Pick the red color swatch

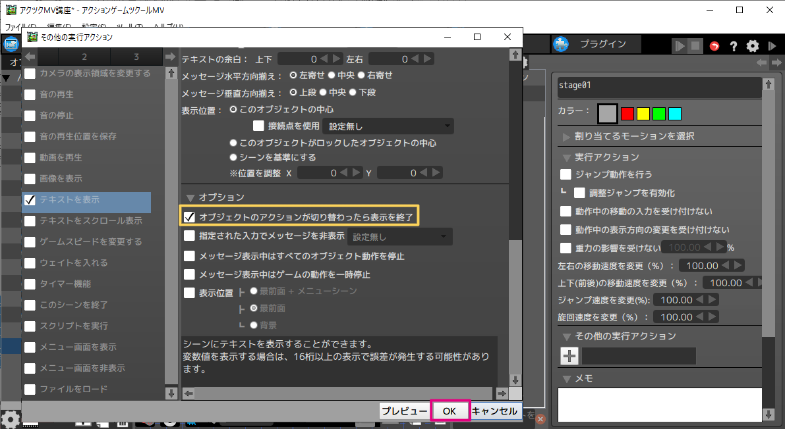click(x=627, y=114)
